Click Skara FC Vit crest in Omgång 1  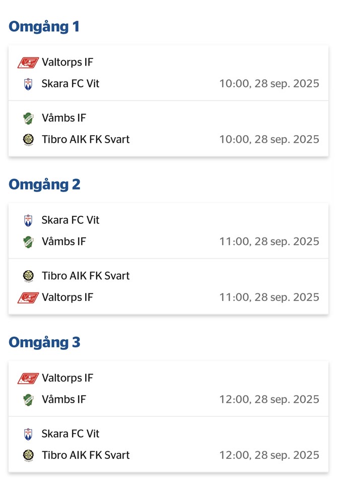(28, 84)
